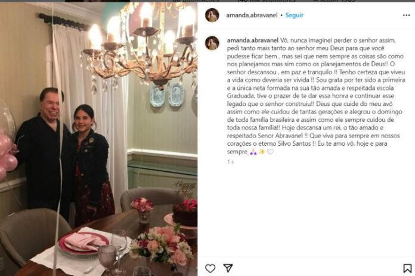Click the girl in the denim jacket
Screen dimensions: 415x276
91,164
